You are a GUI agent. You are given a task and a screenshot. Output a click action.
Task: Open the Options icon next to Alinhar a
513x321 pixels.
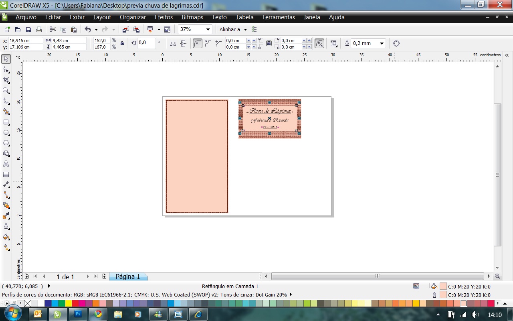pyautogui.click(x=254, y=29)
